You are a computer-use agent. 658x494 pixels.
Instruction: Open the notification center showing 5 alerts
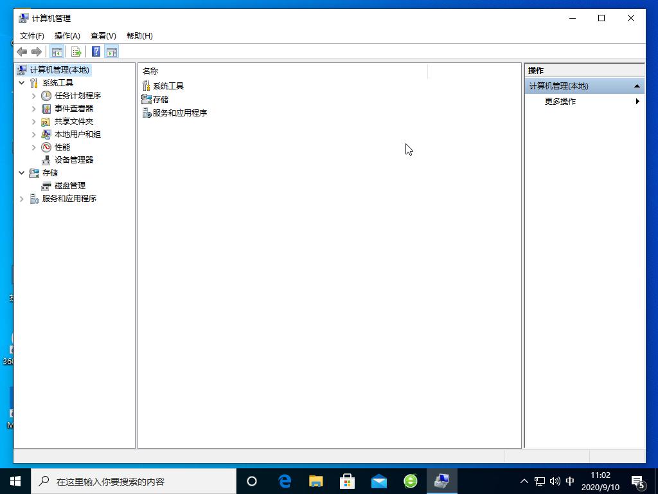[x=637, y=480]
